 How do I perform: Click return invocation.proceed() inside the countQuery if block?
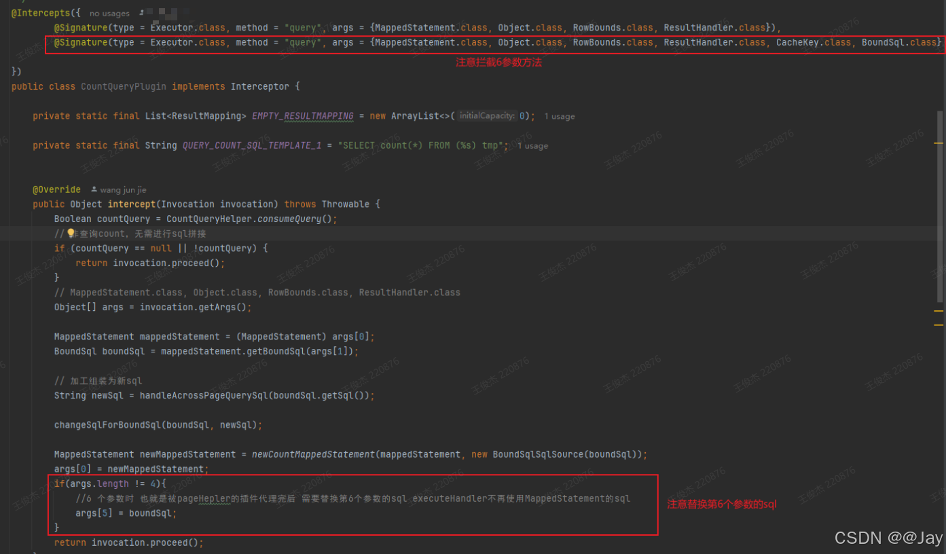pos(150,263)
